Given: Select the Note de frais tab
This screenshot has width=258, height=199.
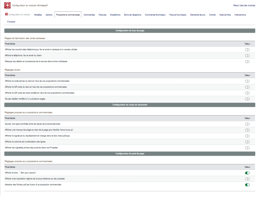Looking at the screenshot, I should [225, 15].
